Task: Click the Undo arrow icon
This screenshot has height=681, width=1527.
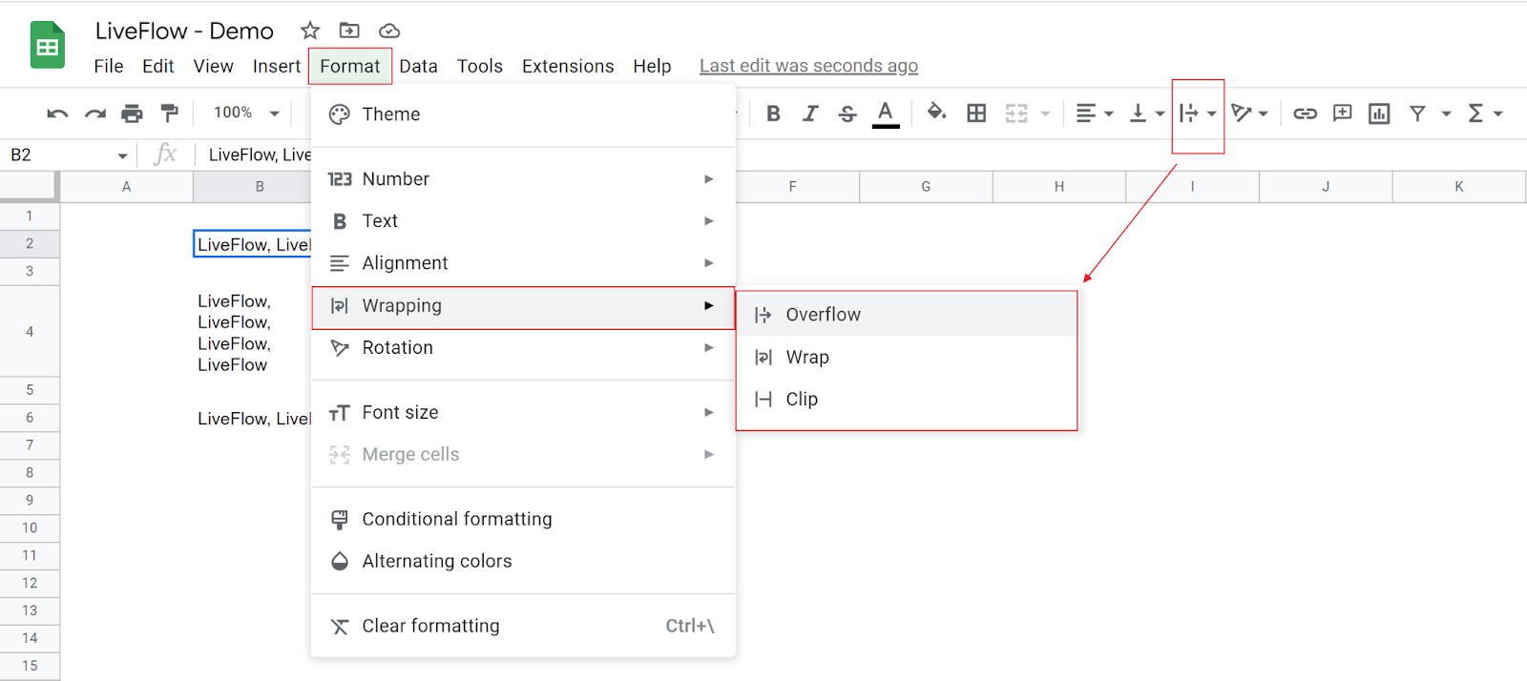Action: pyautogui.click(x=57, y=113)
